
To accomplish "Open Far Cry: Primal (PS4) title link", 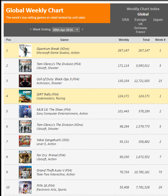I will coord(51,155).
